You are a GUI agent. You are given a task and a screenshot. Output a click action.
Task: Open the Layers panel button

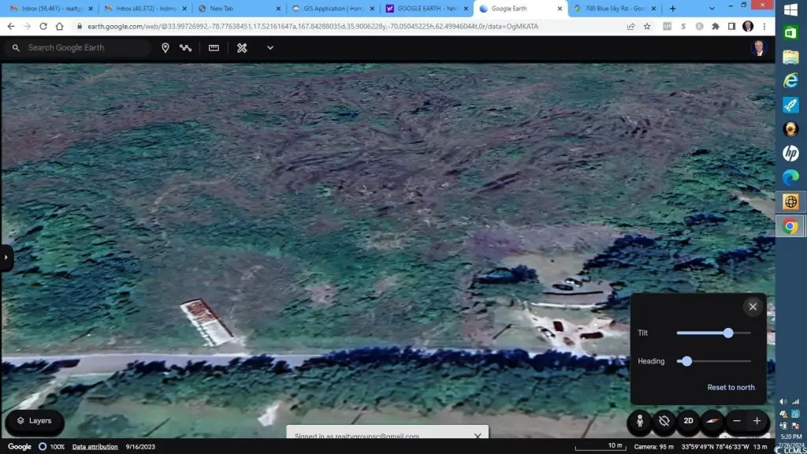(35, 421)
